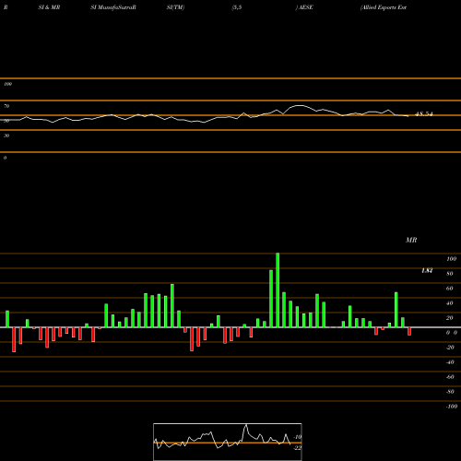Click the MR axis label -100
The height and width of the screenshot is (461, 461).
(x=452, y=407)
